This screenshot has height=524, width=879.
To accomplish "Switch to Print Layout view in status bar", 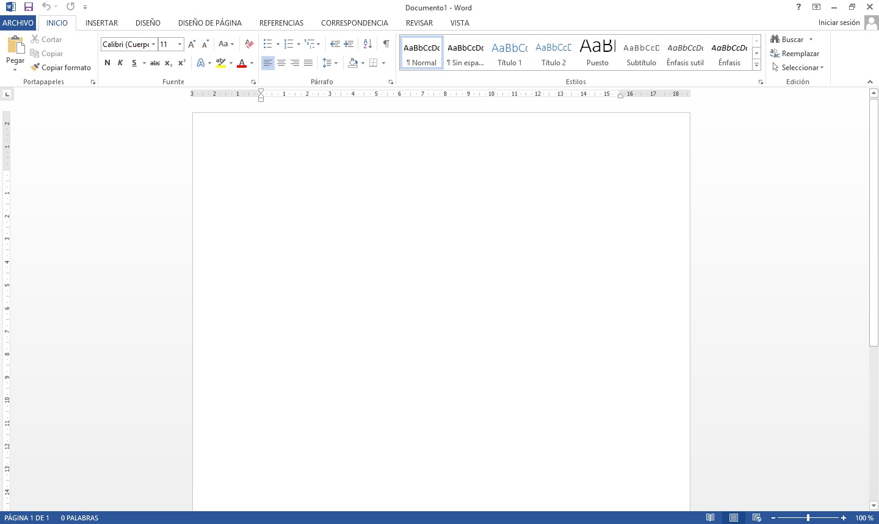I will pyautogui.click(x=734, y=518).
